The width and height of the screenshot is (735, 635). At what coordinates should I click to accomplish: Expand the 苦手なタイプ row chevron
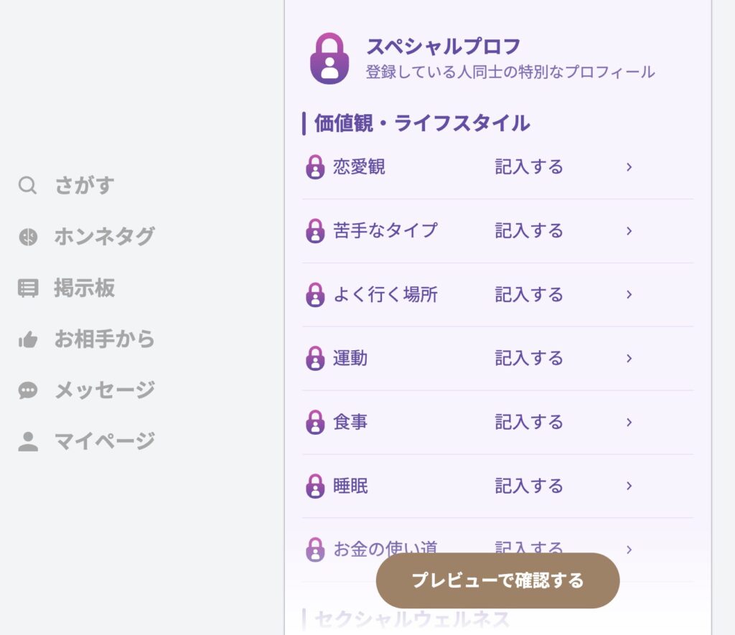(629, 230)
